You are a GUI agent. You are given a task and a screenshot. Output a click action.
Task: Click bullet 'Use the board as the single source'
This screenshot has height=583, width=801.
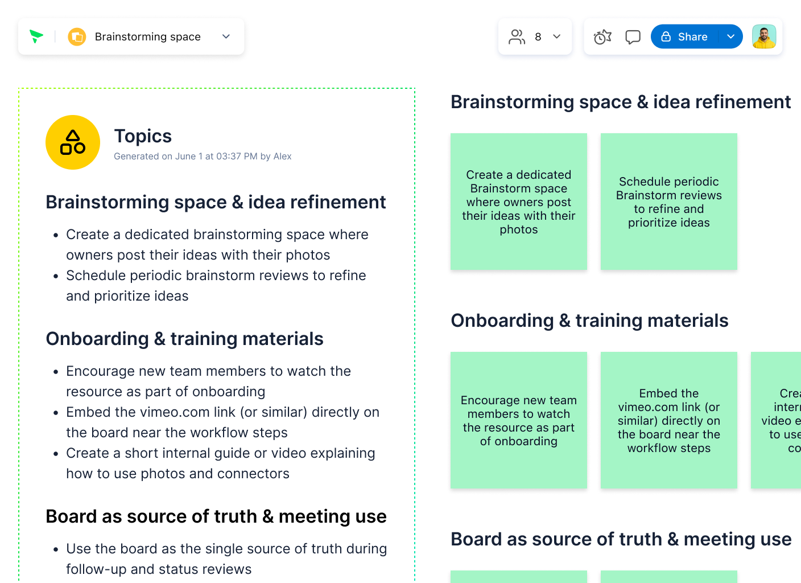click(226, 559)
